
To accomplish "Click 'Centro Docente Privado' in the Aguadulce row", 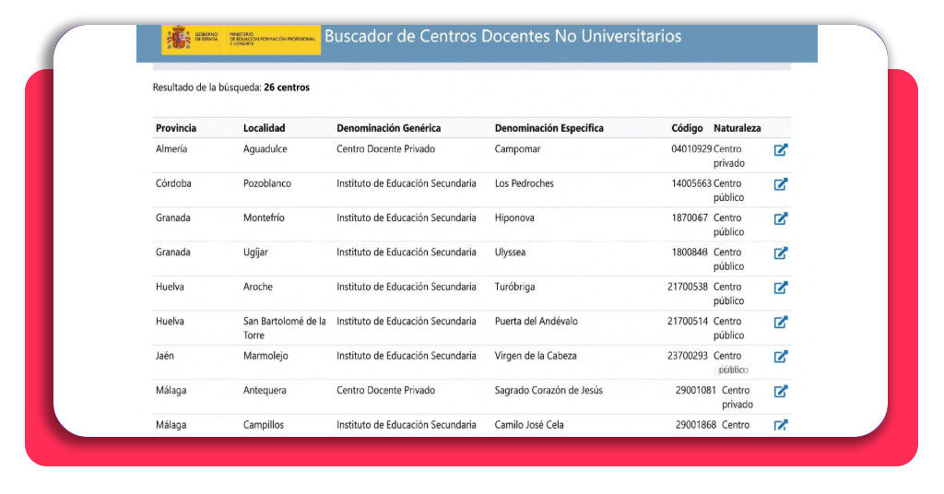I will pos(385,148).
